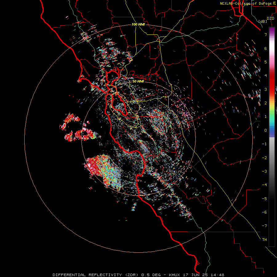Click the 6 value on the scale

[x=266, y=48]
